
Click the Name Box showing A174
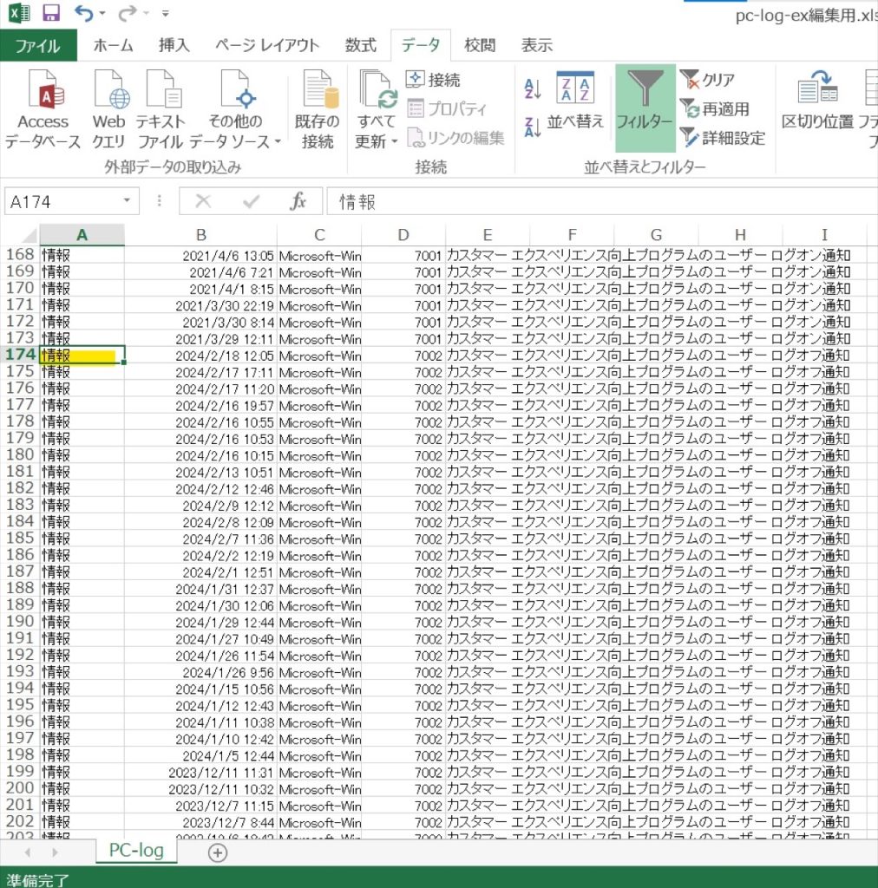click(x=62, y=201)
